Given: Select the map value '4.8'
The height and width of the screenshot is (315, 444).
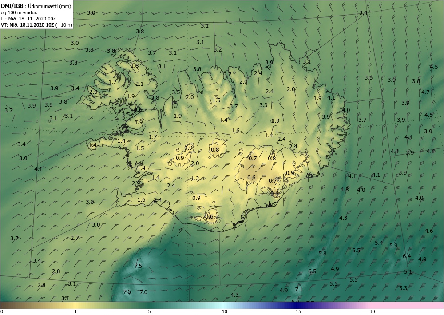Looking at the screenshot, I should tap(345, 190).
